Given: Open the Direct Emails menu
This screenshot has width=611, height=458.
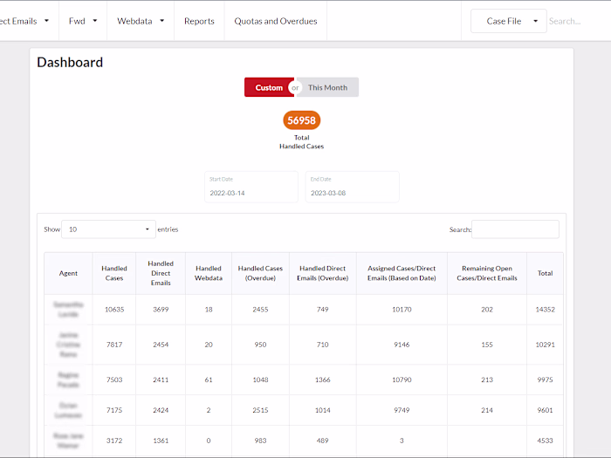Looking at the screenshot, I should click(24, 21).
